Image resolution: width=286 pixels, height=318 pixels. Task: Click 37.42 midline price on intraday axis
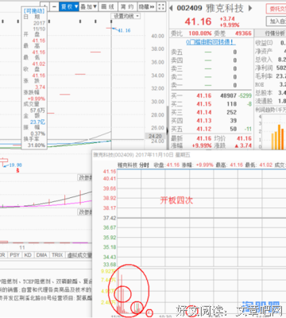click(x=110, y=218)
